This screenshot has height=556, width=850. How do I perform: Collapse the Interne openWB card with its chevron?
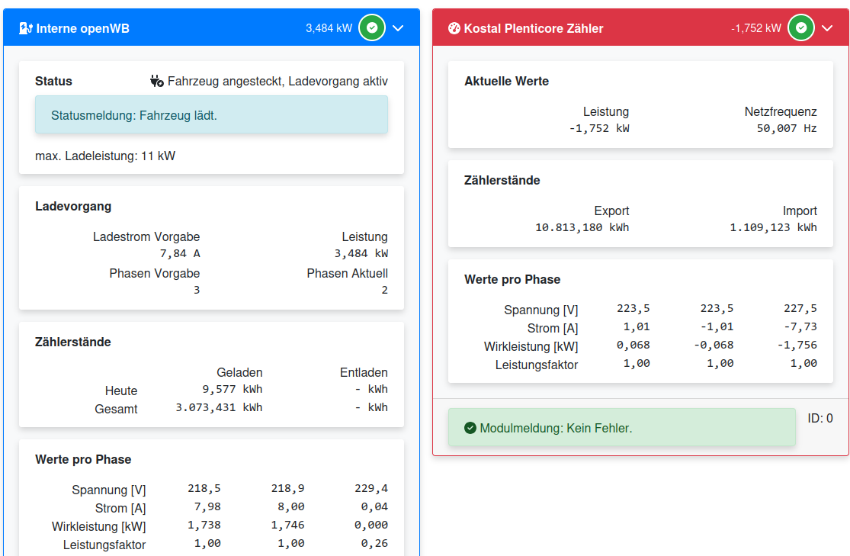(398, 28)
